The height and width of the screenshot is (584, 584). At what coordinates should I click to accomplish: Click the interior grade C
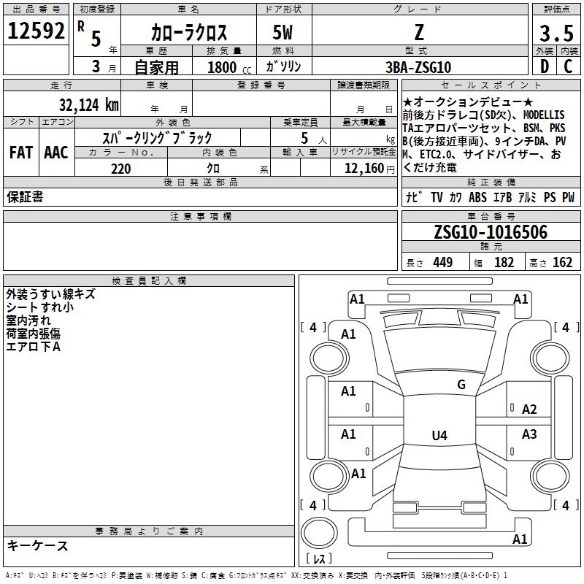(x=569, y=66)
